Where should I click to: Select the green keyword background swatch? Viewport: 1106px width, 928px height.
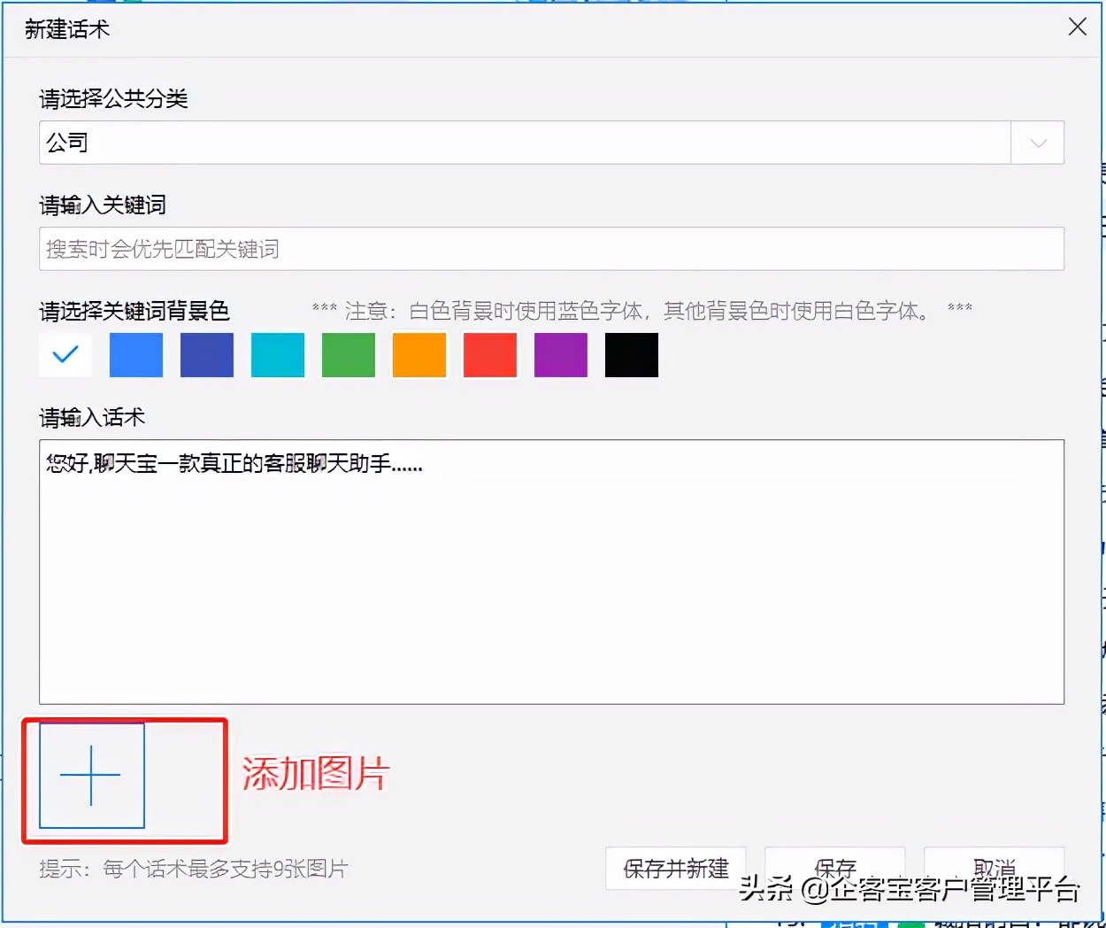click(x=348, y=354)
